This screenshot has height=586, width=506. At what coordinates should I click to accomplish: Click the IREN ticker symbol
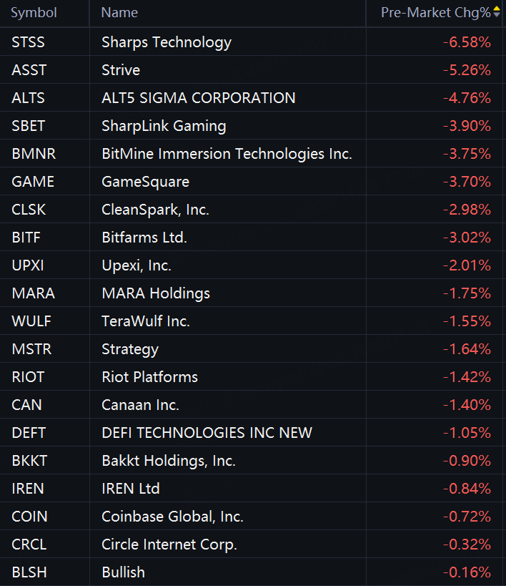28,489
